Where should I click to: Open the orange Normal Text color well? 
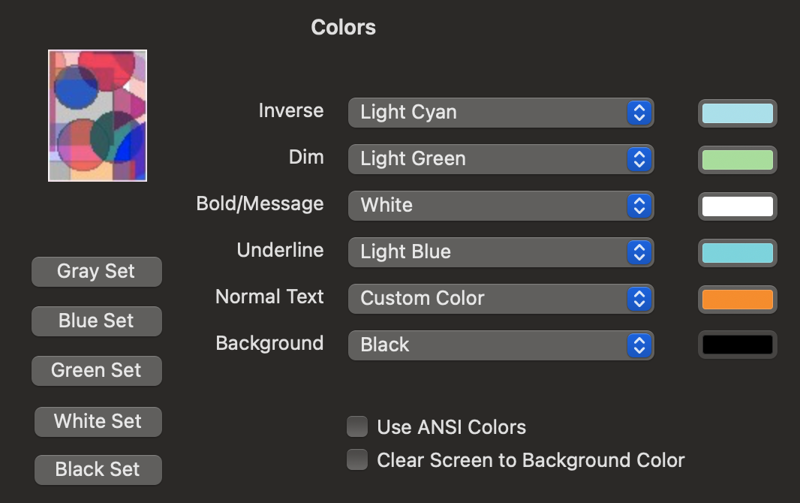click(737, 300)
